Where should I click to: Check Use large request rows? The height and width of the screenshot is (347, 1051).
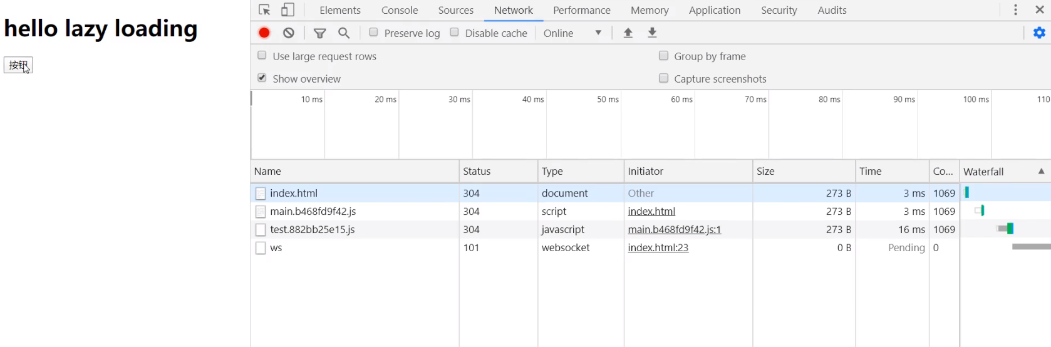click(x=262, y=55)
